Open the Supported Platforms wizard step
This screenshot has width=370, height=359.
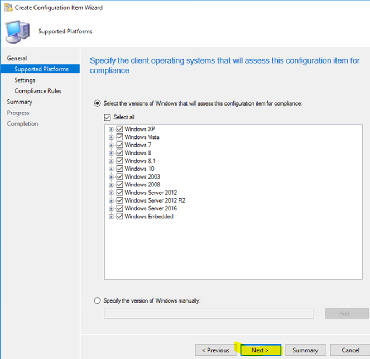(x=40, y=69)
